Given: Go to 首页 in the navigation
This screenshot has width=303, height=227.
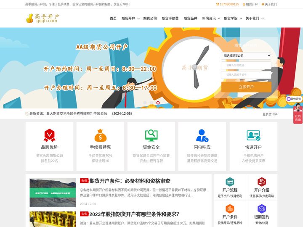Looking at the screenshot, I should [113, 18].
